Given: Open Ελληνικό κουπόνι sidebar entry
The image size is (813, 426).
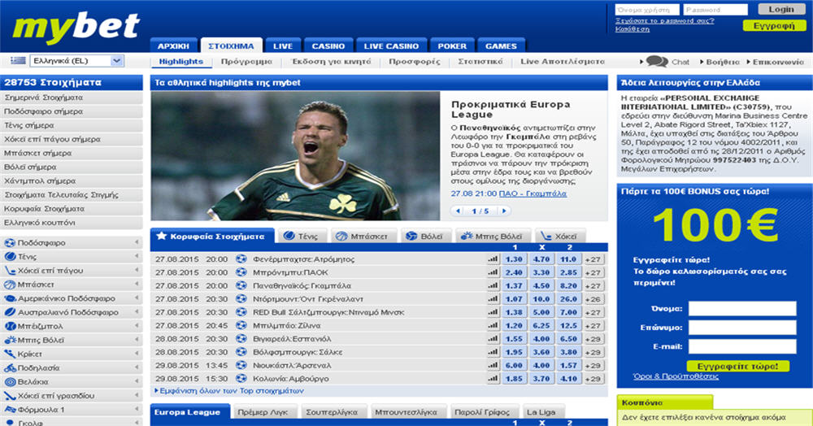Looking at the screenshot, I should tap(72, 223).
